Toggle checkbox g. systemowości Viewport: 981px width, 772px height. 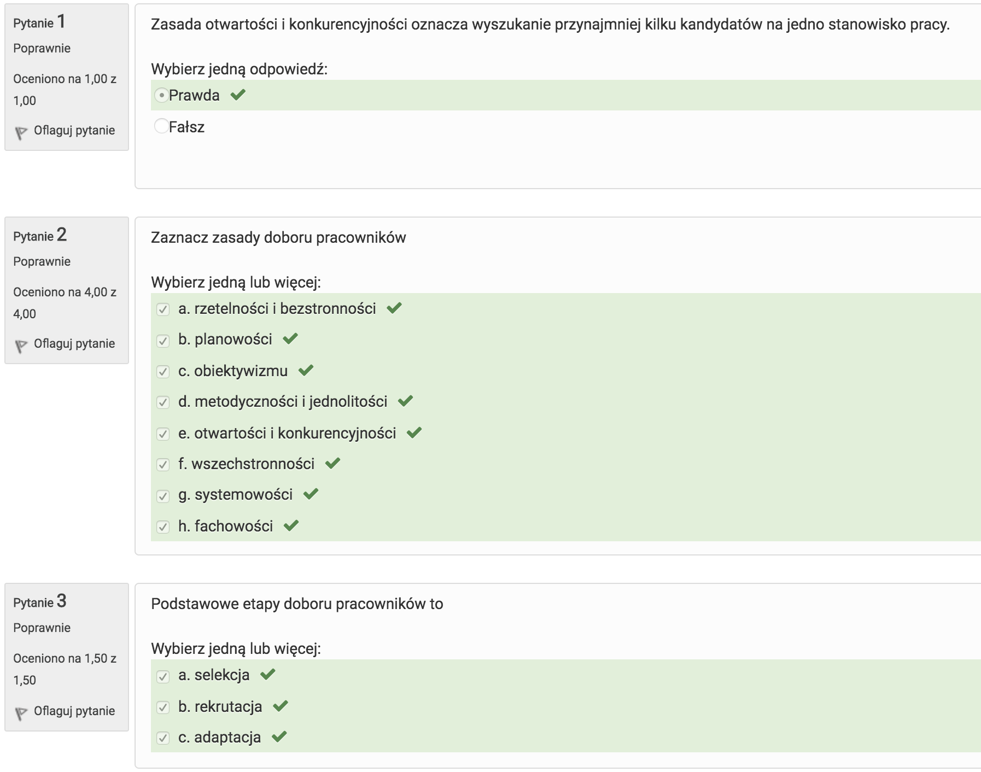point(163,496)
